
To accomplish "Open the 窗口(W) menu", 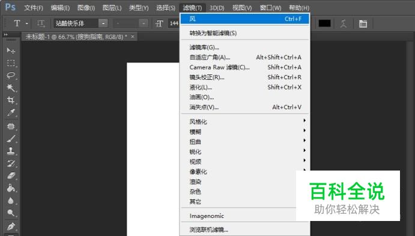I will 270,8.
